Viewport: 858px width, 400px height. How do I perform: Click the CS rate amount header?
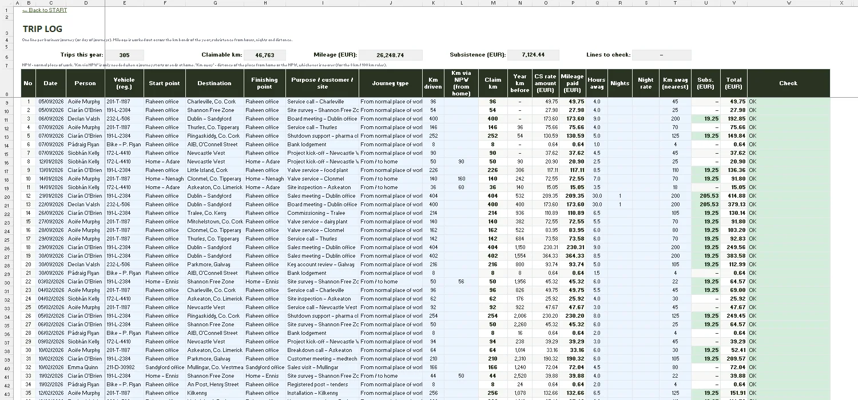pyautogui.click(x=545, y=83)
